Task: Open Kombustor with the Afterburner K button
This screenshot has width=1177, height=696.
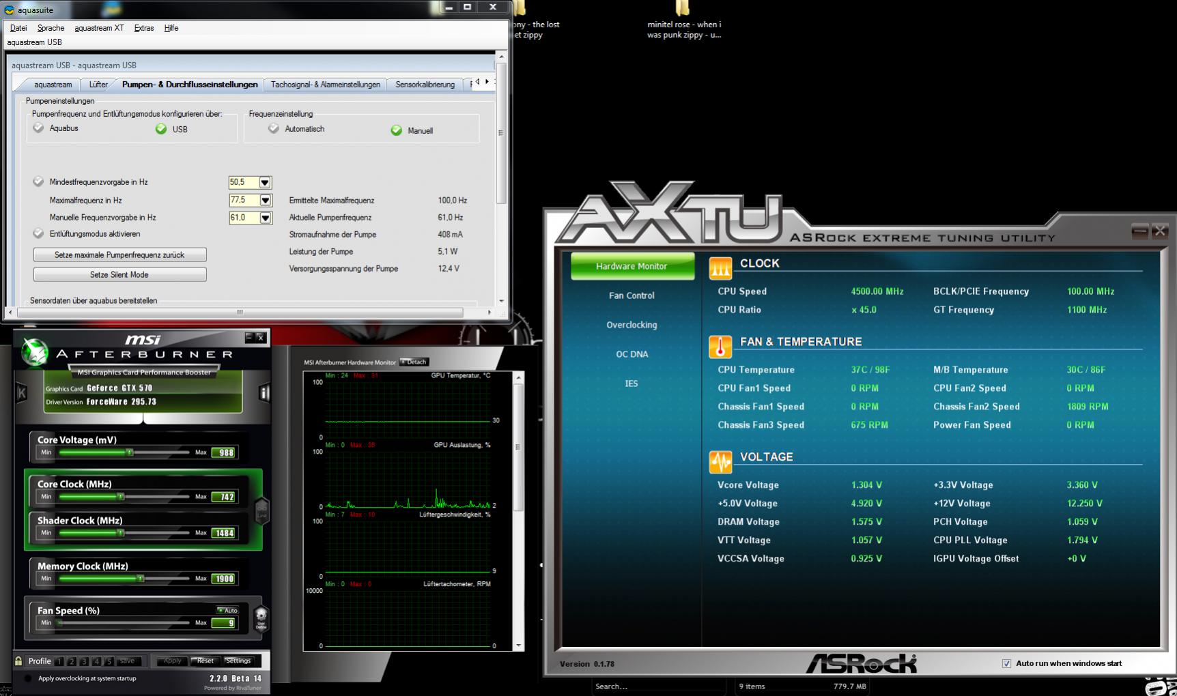Action: pyautogui.click(x=21, y=392)
